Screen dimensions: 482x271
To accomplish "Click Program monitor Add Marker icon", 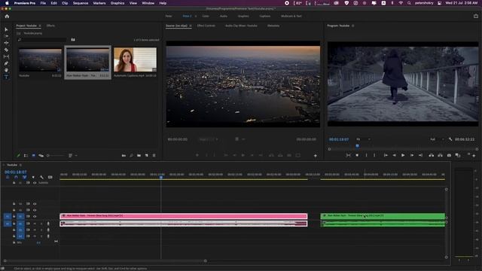I will coord(357,156).
